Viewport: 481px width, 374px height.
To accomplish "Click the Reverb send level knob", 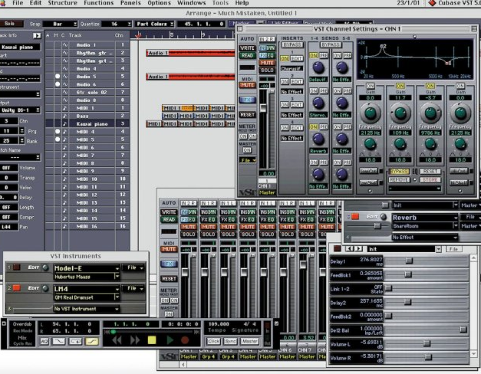I will pyautogui.click(x=319, y=139).
